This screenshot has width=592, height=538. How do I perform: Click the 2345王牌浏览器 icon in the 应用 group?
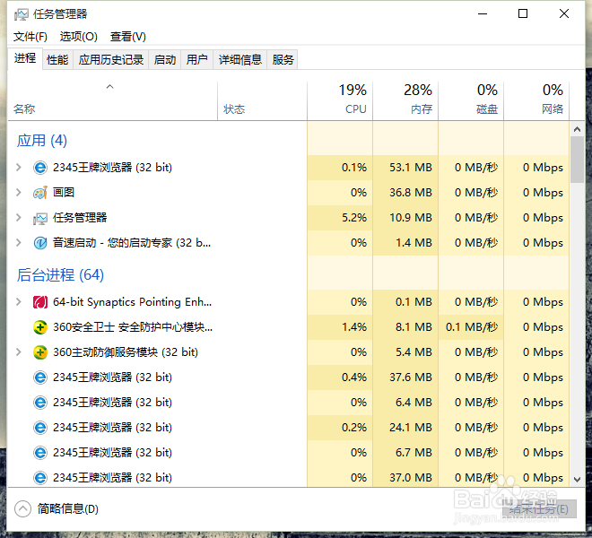point(40,168)
